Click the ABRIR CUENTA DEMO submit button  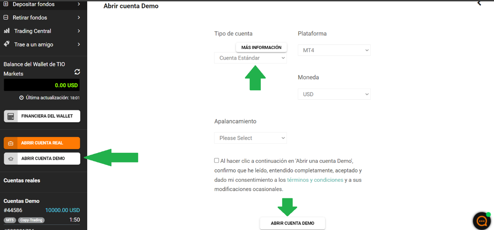[x=292, y=223]
